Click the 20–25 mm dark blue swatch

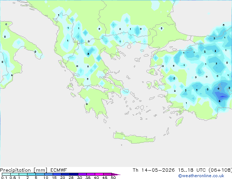pyautogui.click(x=66, y=174)
